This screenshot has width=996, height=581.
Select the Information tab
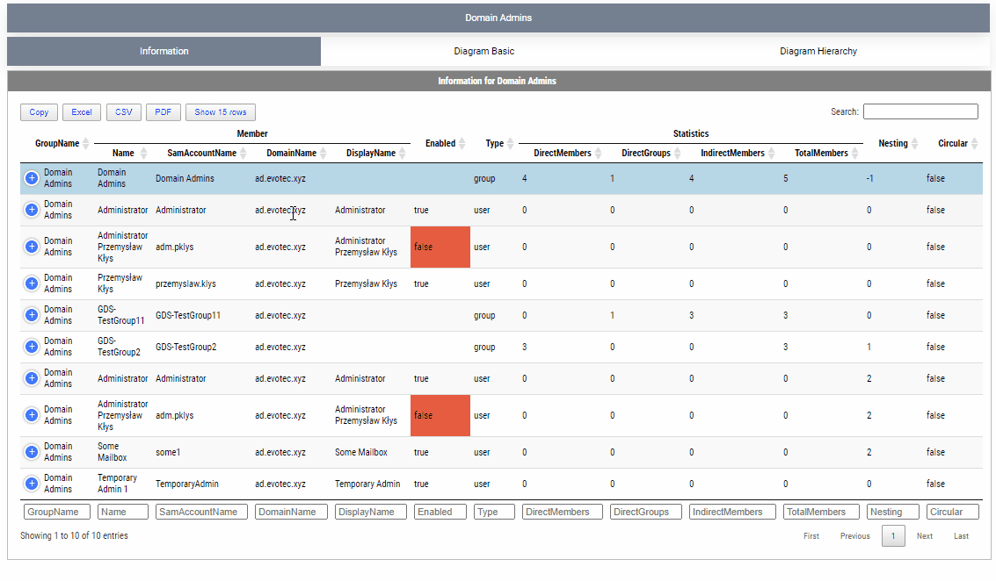coord(164,52)
